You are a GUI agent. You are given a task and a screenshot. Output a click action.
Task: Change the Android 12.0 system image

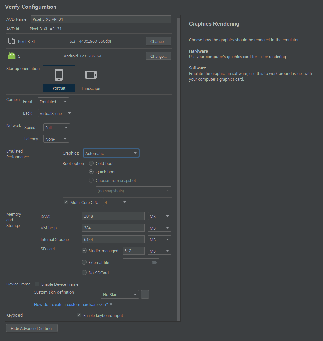pos(159,56)
